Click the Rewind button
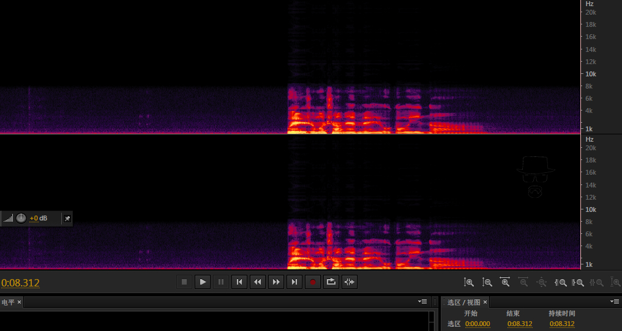 coord(258,282)
